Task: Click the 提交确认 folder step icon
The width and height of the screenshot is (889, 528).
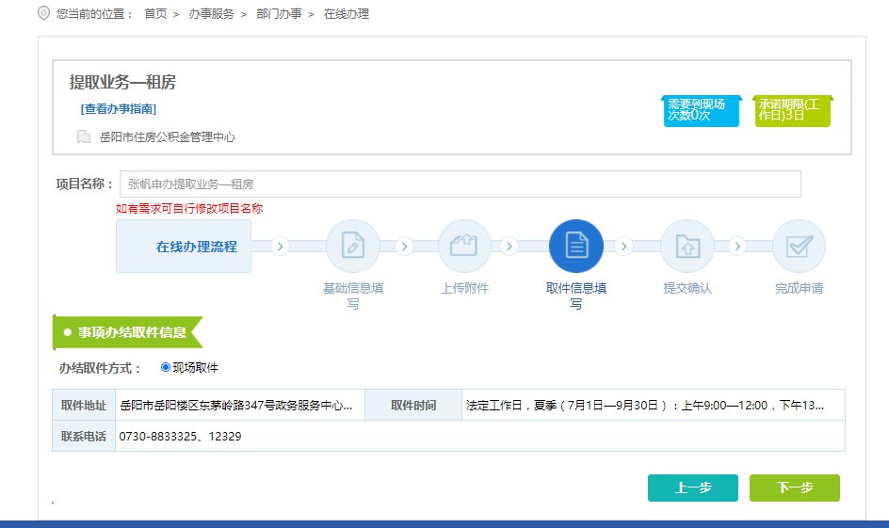Action: tap(687, 246)
